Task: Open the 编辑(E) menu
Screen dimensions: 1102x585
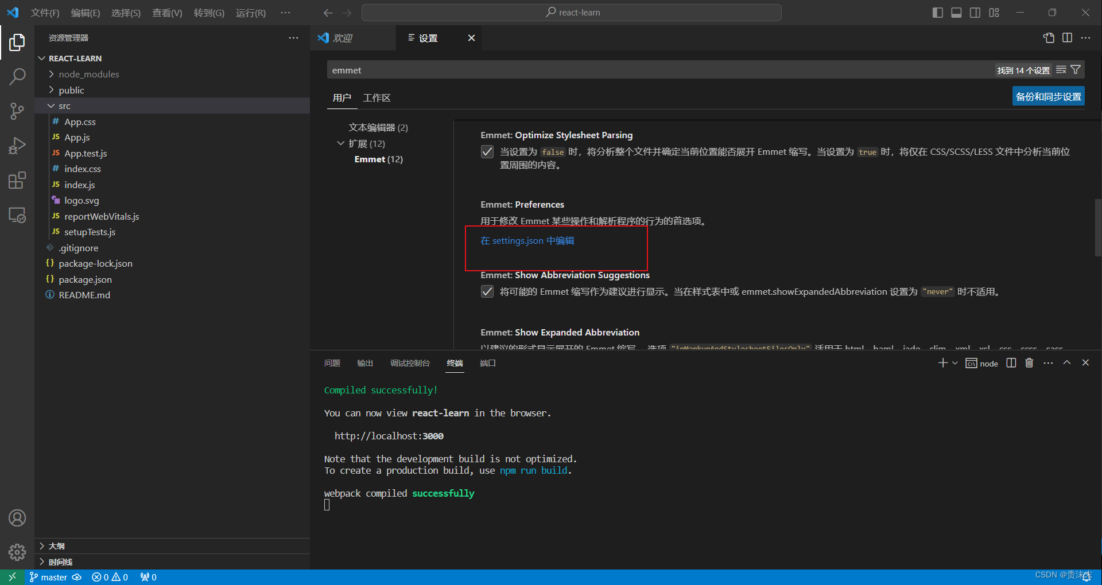Action: pos(86,13)
